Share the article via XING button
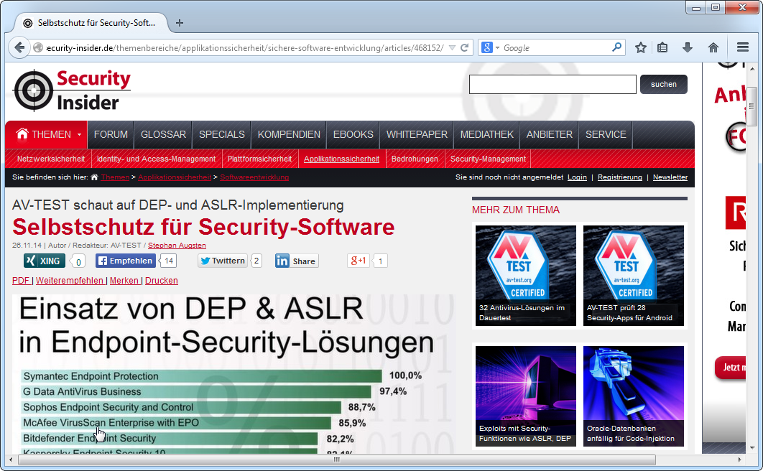 click(x=44, y=261)
